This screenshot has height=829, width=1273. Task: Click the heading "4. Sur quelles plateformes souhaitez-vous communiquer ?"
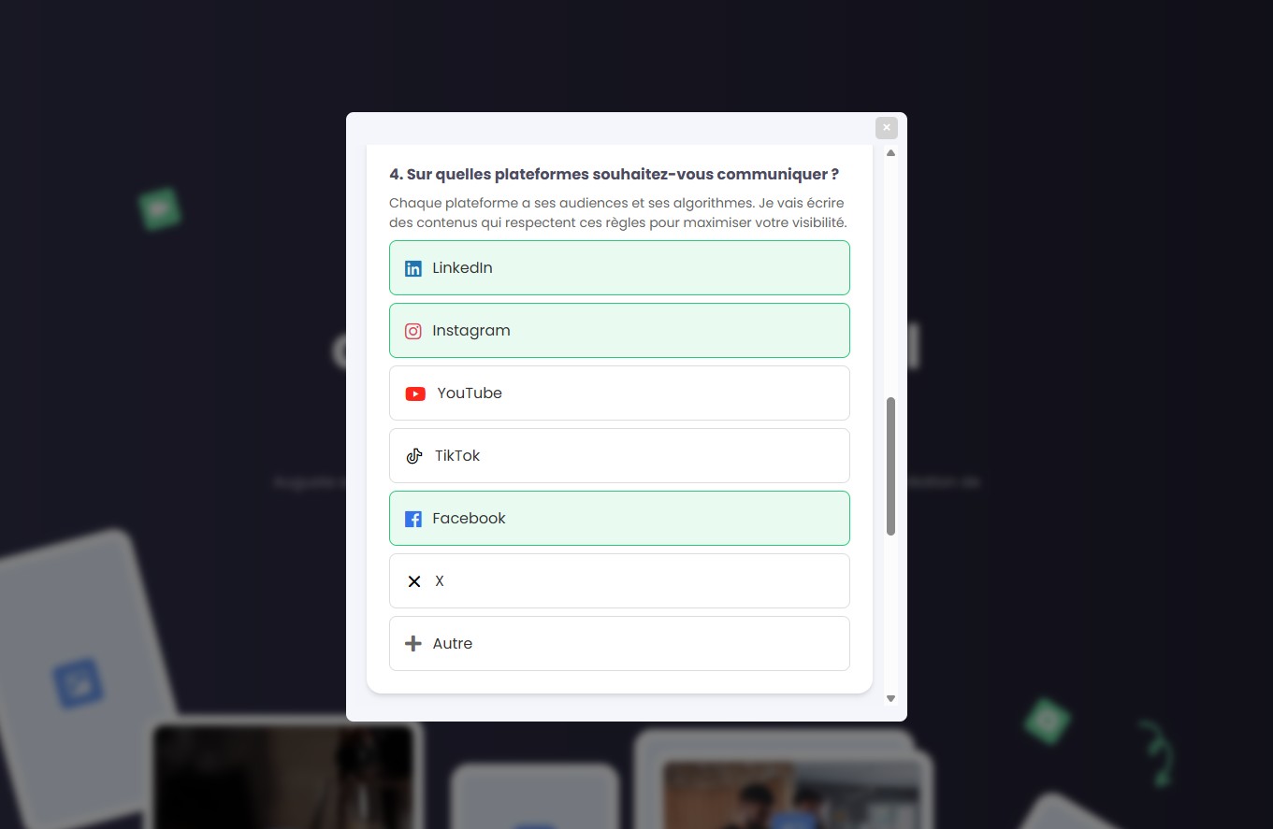coord(614,175)
